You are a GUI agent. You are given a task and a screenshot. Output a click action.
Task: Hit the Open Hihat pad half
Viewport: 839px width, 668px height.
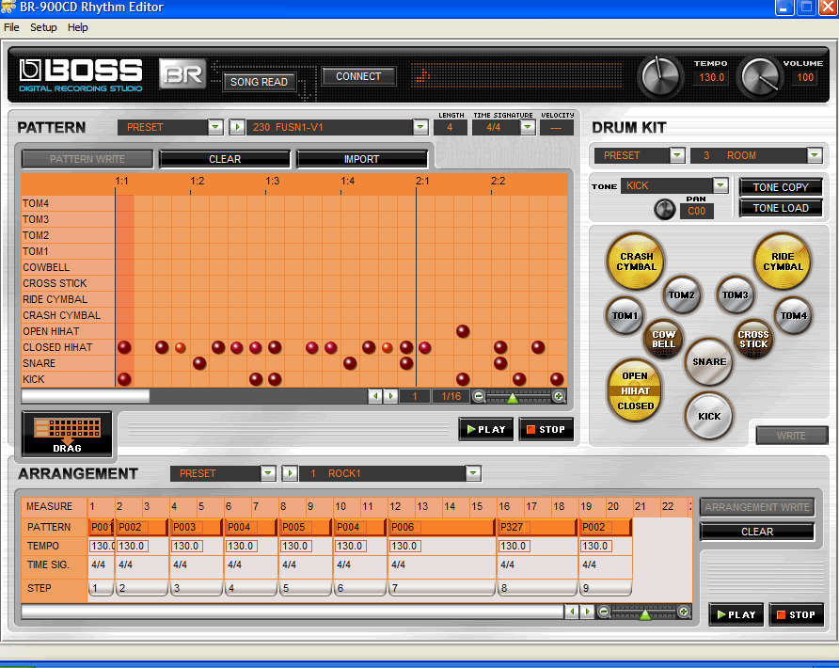pos(635,375)
